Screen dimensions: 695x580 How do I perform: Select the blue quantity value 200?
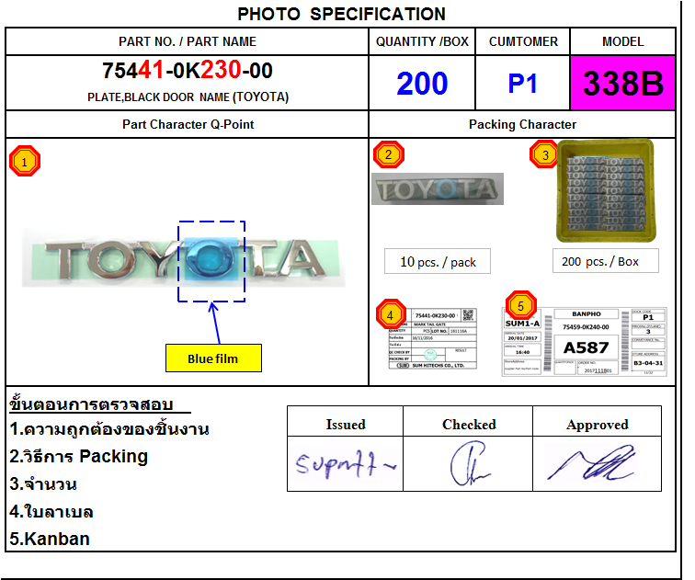click(422, 84)
